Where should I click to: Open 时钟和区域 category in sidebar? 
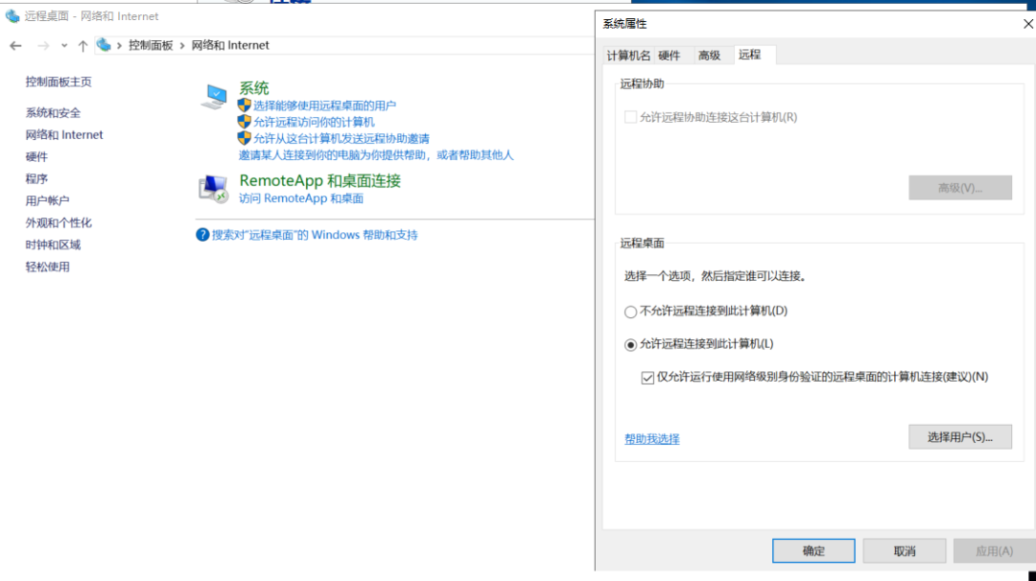pyautogui.click(x=53, y=244)
